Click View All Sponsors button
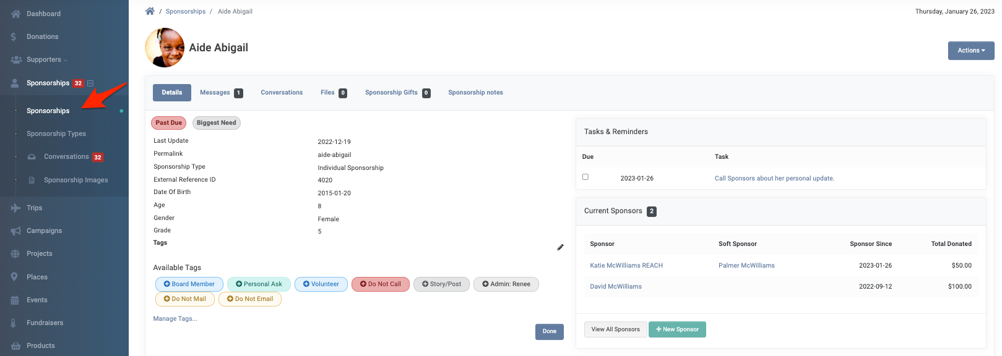This screenshot has width=1002, height=356. 616,329
